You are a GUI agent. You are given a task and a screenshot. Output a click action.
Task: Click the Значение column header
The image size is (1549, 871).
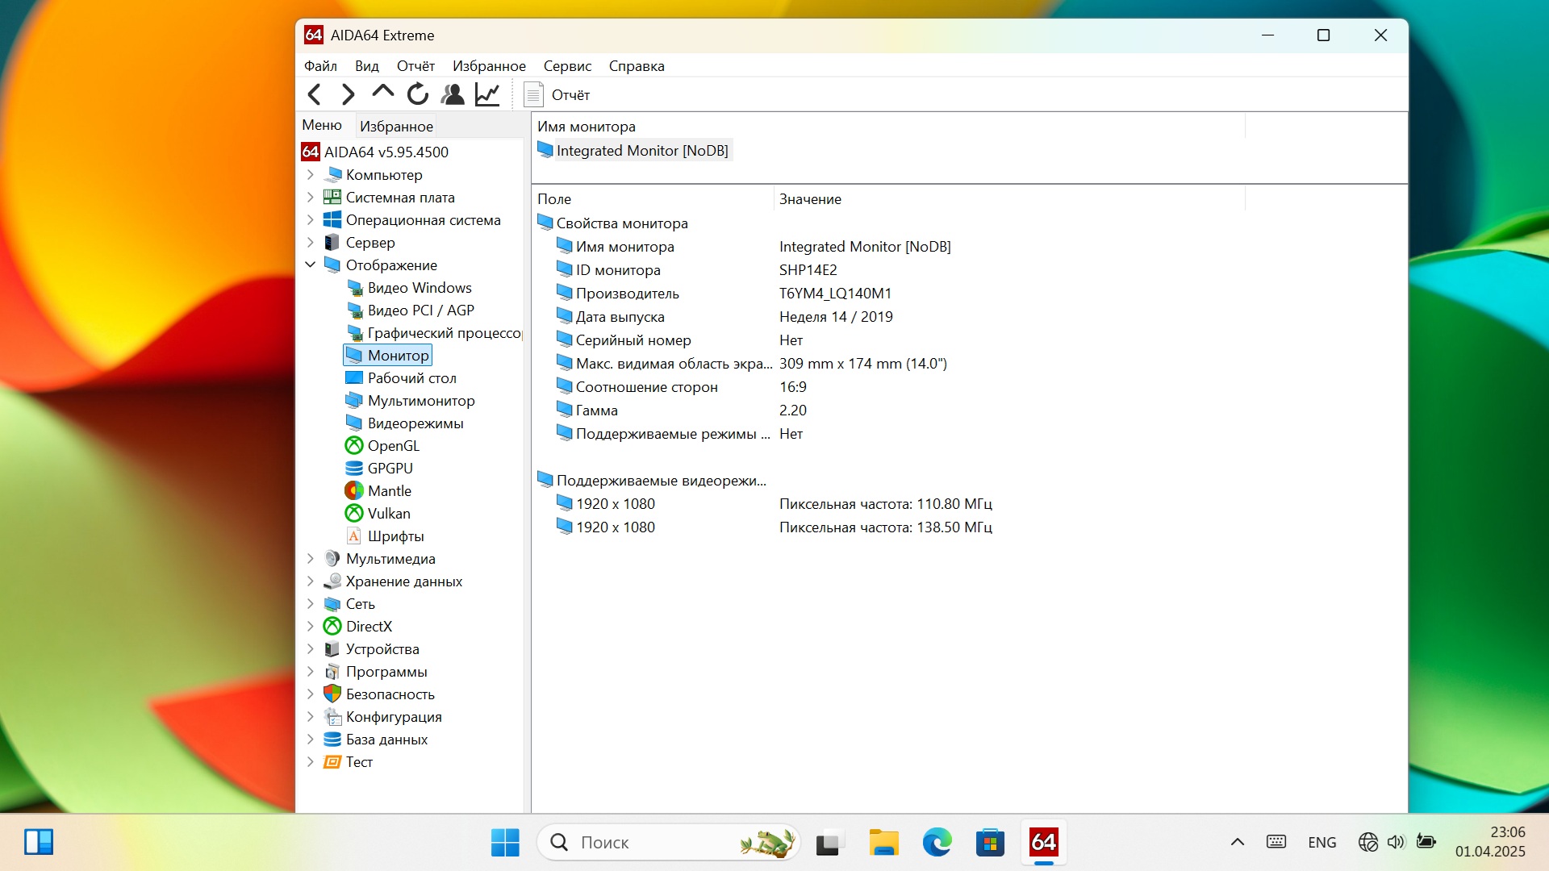click(x=1009, y=198)
